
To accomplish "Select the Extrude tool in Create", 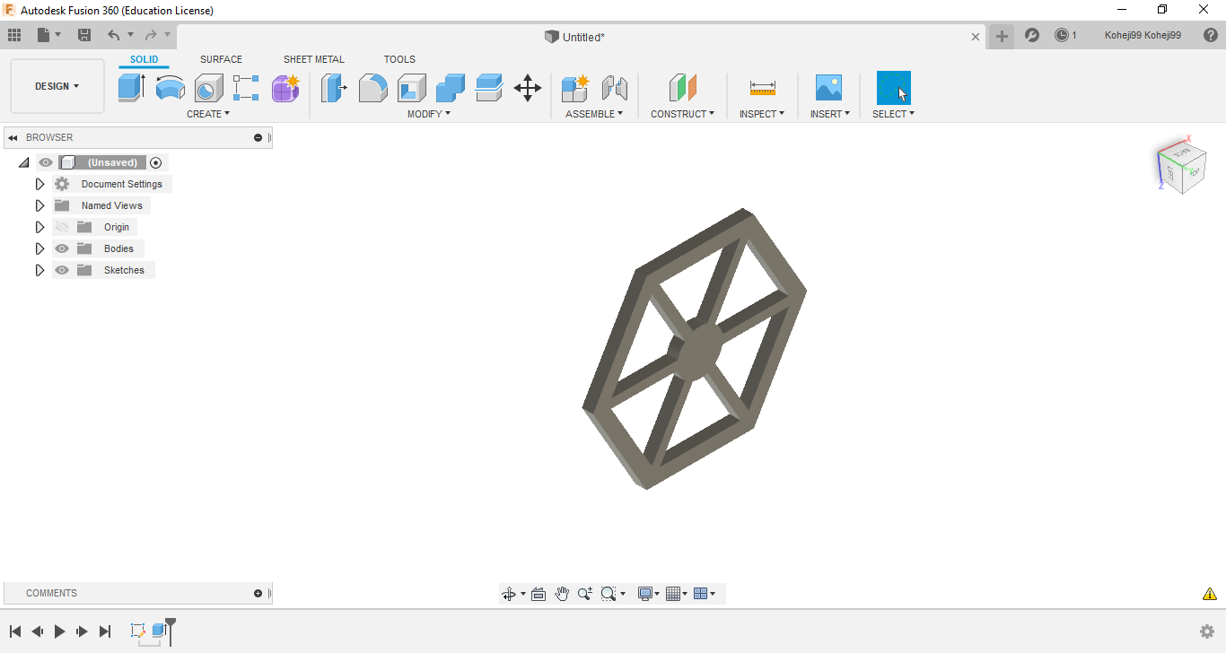I will coord(131,88).
